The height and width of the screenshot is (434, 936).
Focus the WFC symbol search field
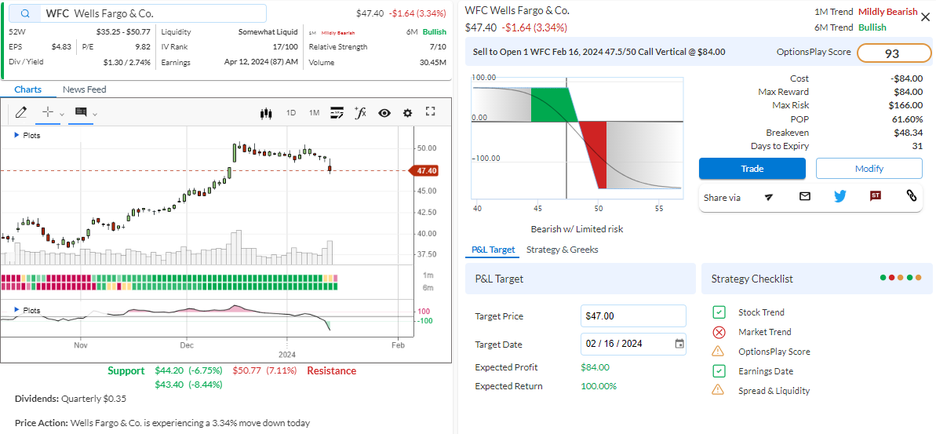(139, 13)
